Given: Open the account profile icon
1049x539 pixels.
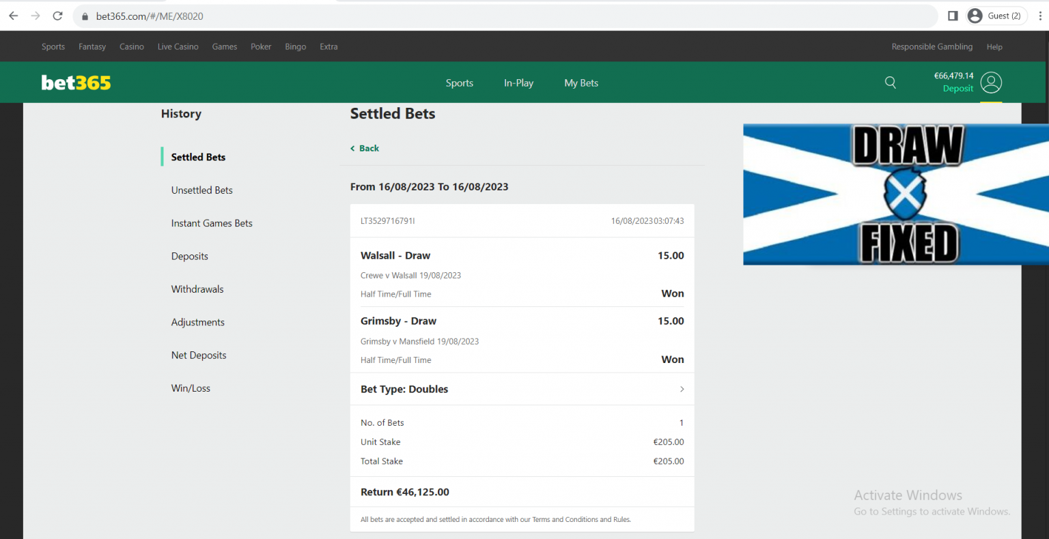Looking at the screenshot, I should (x=990, y=83).
